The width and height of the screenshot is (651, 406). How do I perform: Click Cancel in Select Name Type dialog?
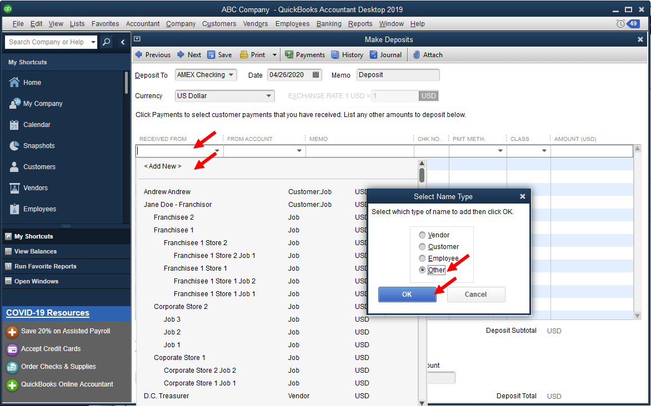(476, 295)
